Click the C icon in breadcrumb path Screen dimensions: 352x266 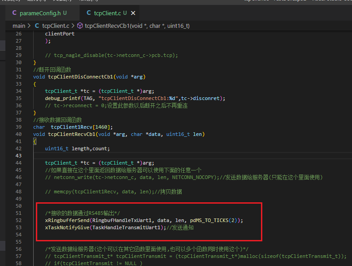coord(37,26)
